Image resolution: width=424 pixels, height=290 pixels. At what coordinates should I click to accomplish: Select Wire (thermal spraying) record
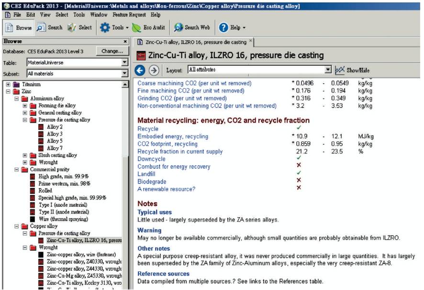63,219
